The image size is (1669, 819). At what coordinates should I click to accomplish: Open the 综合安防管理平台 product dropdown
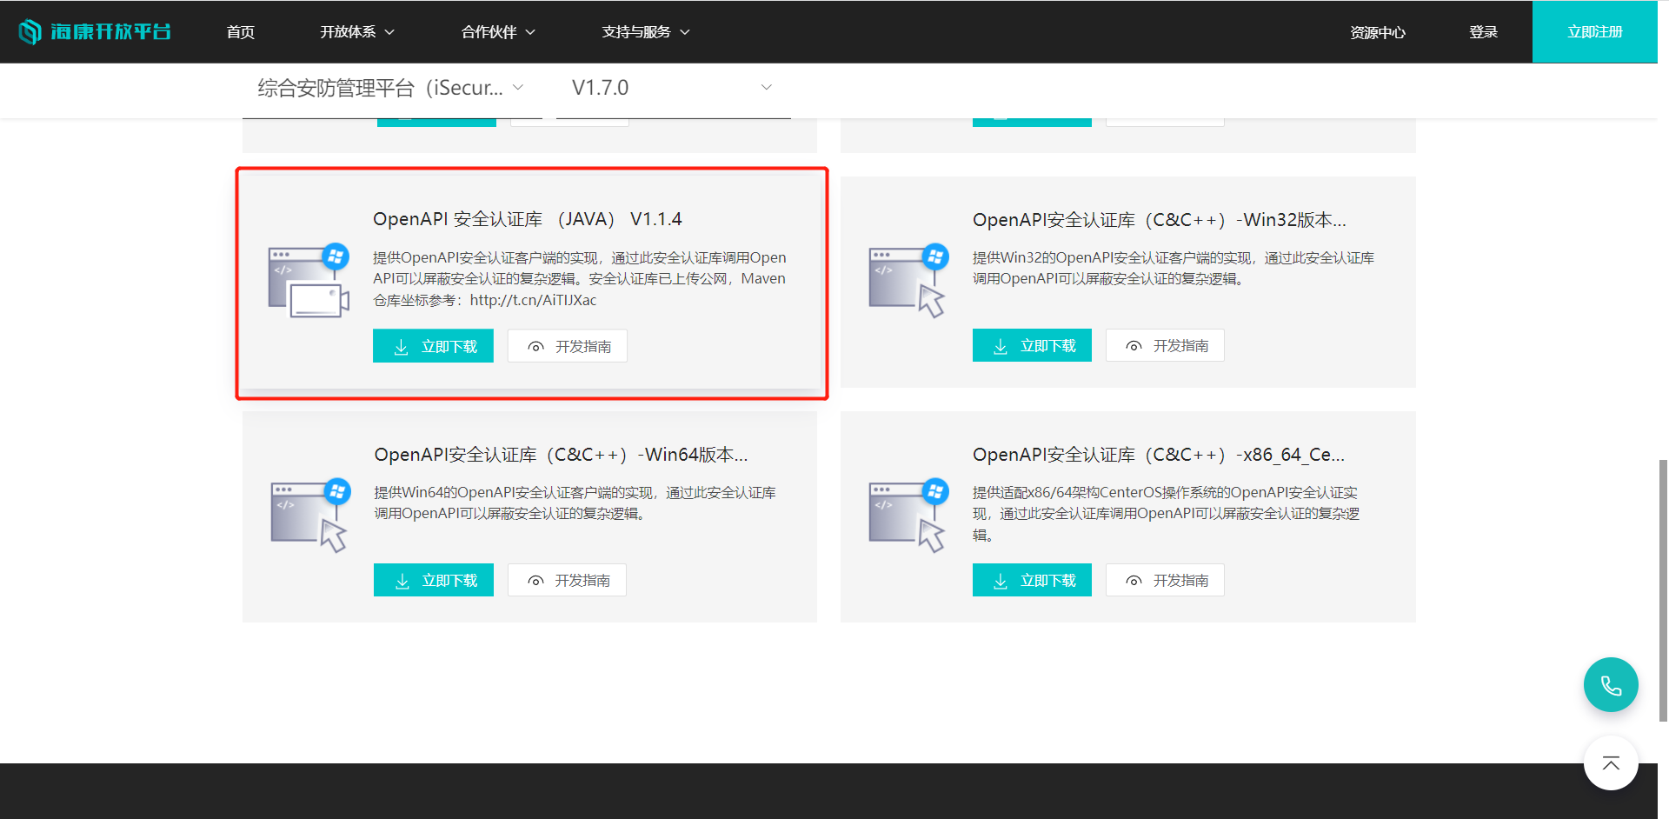point(389,87)
